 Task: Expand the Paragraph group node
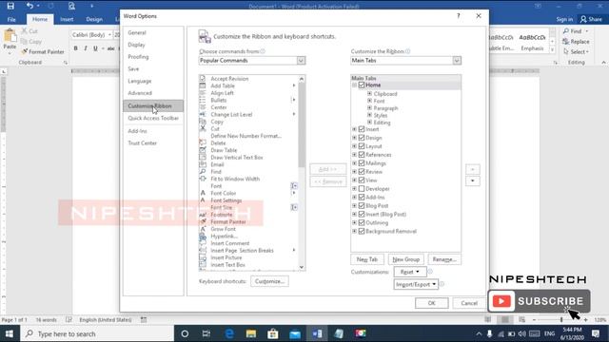(x=369, y=107)
